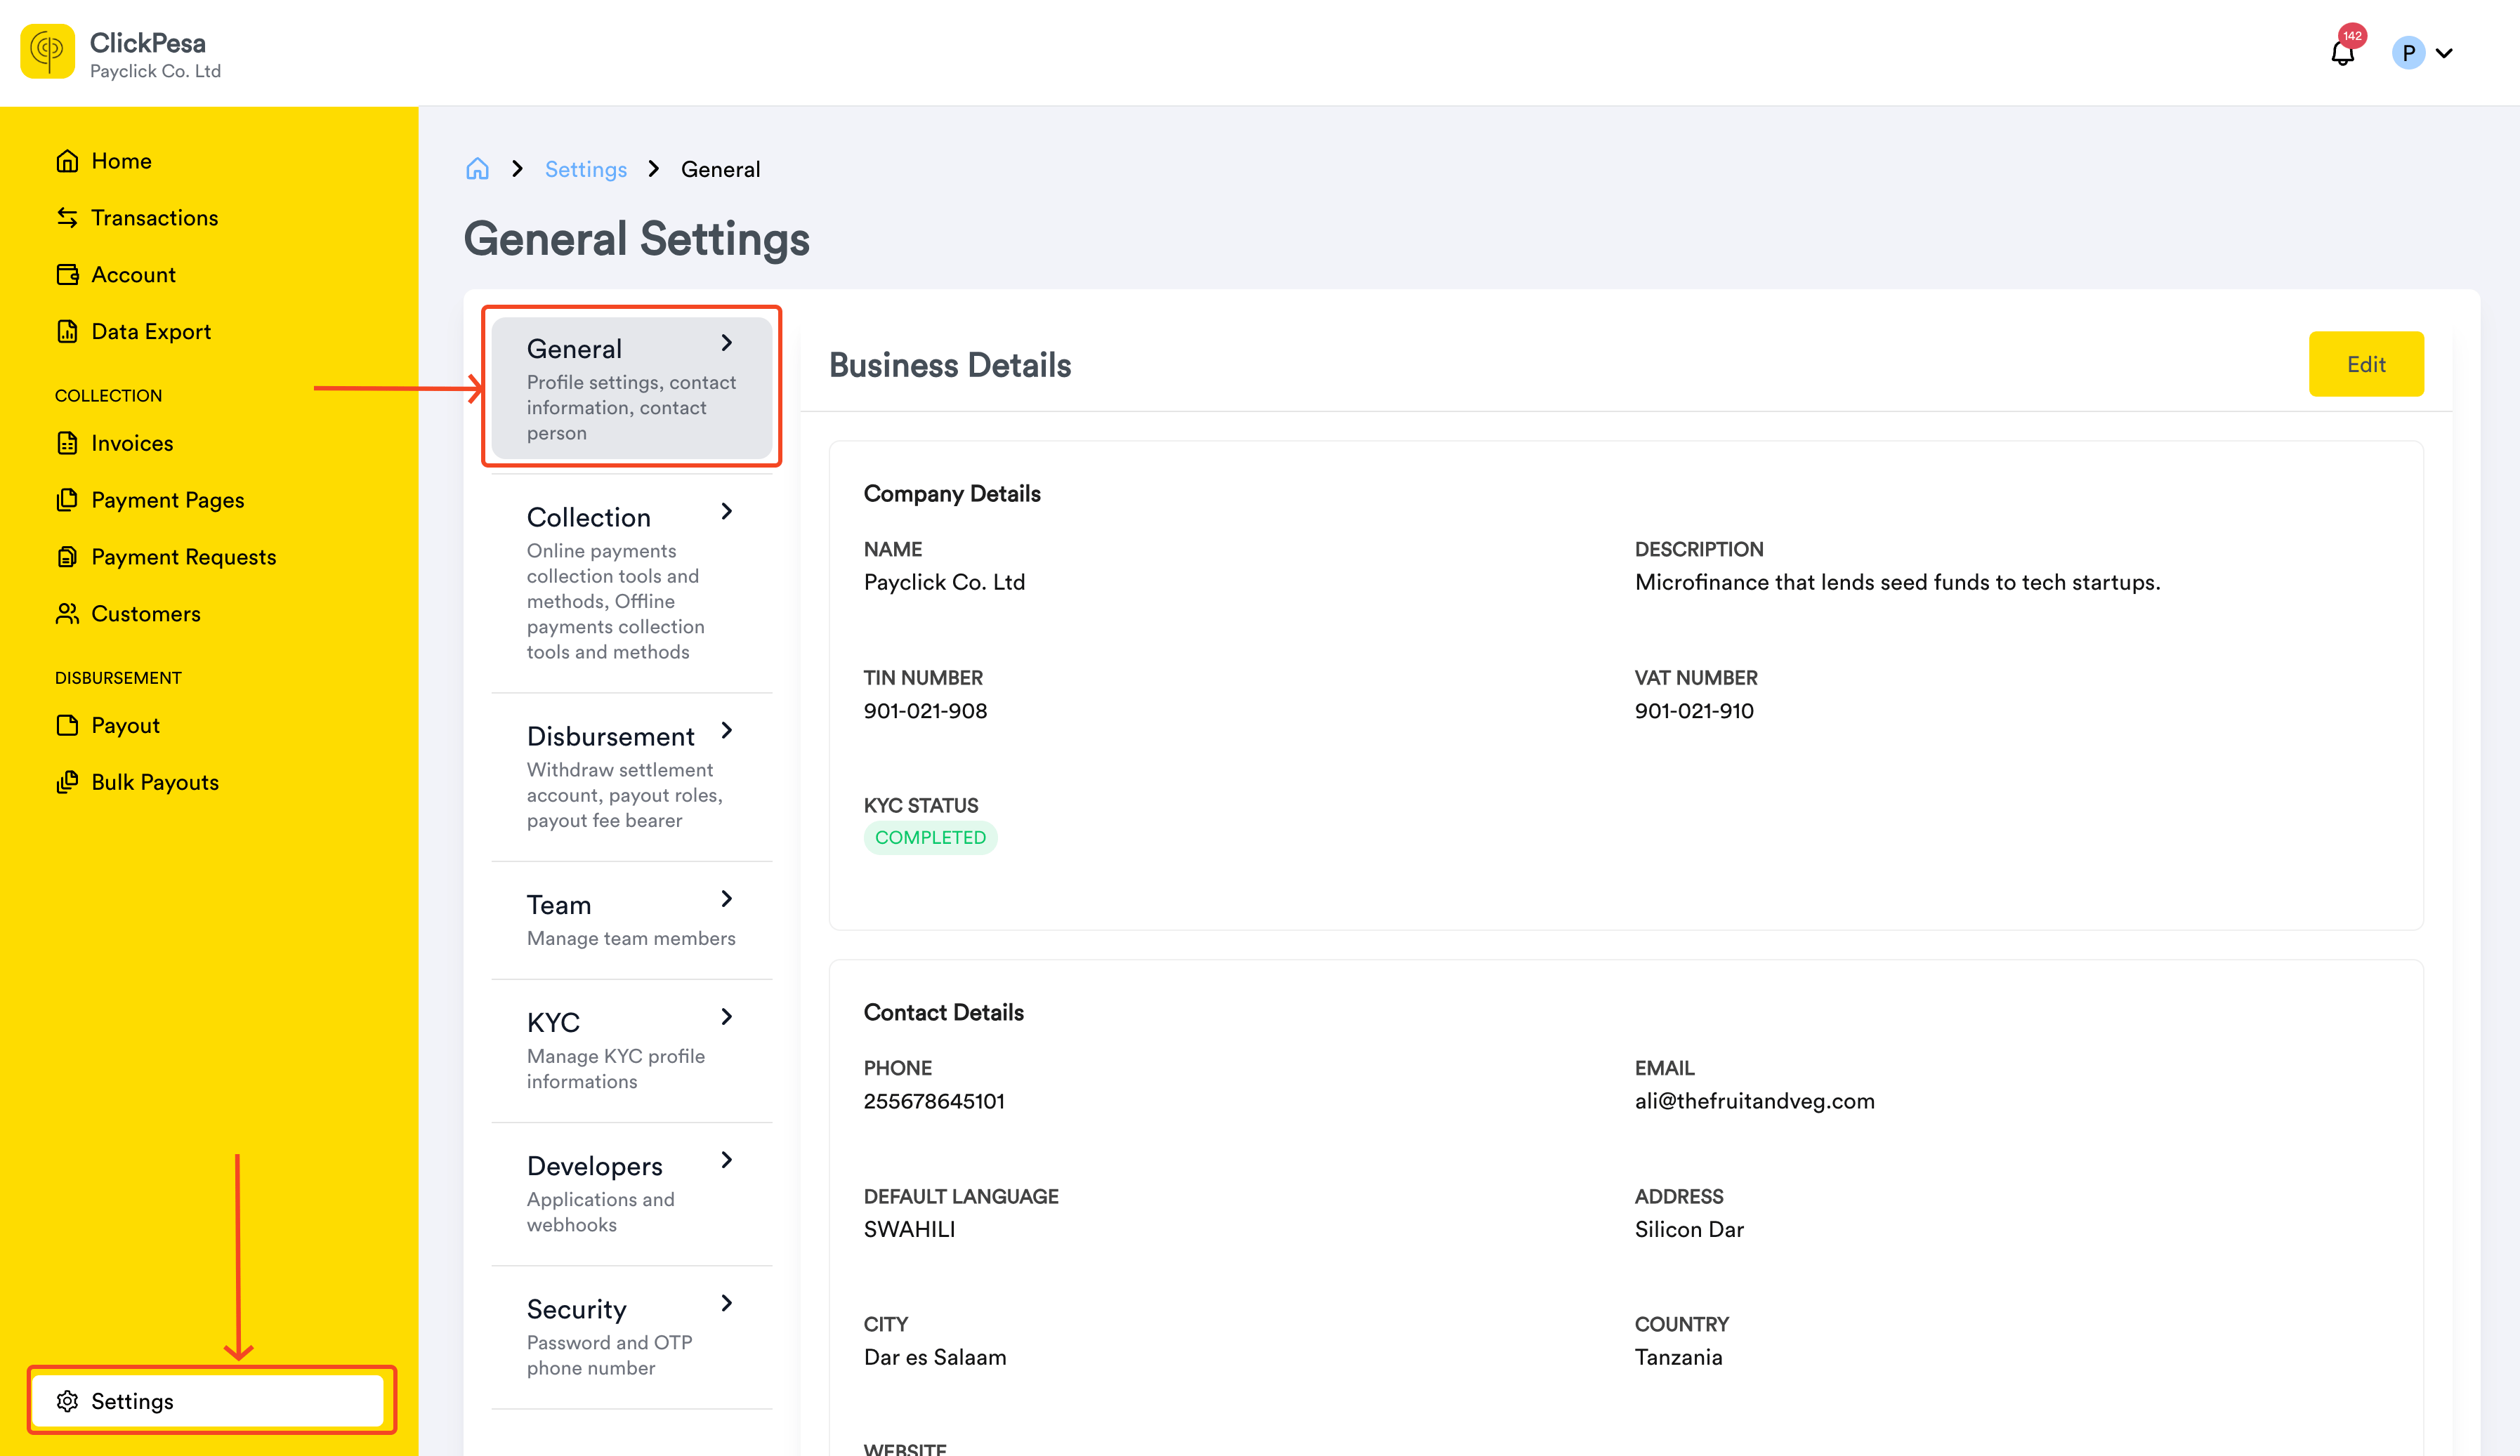
Task: Click the Customers people icon
Action: click(67, 614)
